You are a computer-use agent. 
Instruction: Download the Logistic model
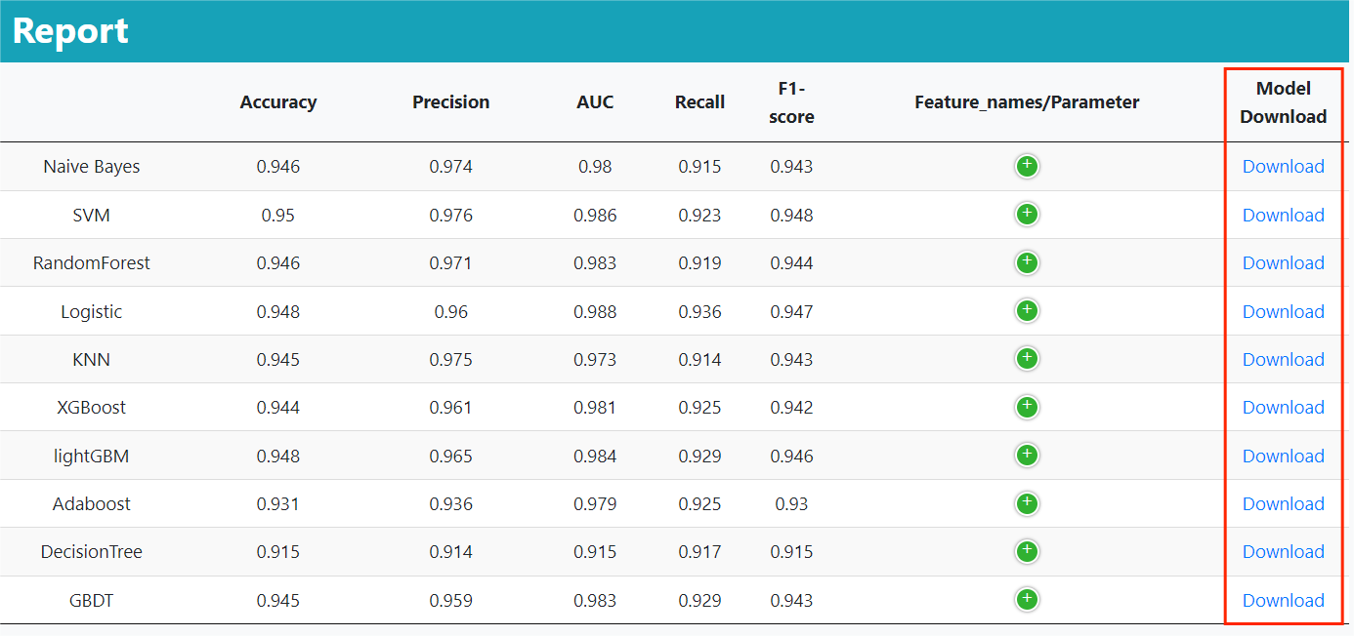pos(1283,311)
